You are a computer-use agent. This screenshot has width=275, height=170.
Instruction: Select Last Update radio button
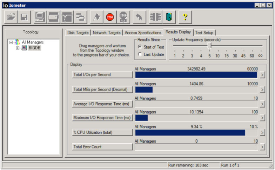pyautogui.click(x=140, y=54)
